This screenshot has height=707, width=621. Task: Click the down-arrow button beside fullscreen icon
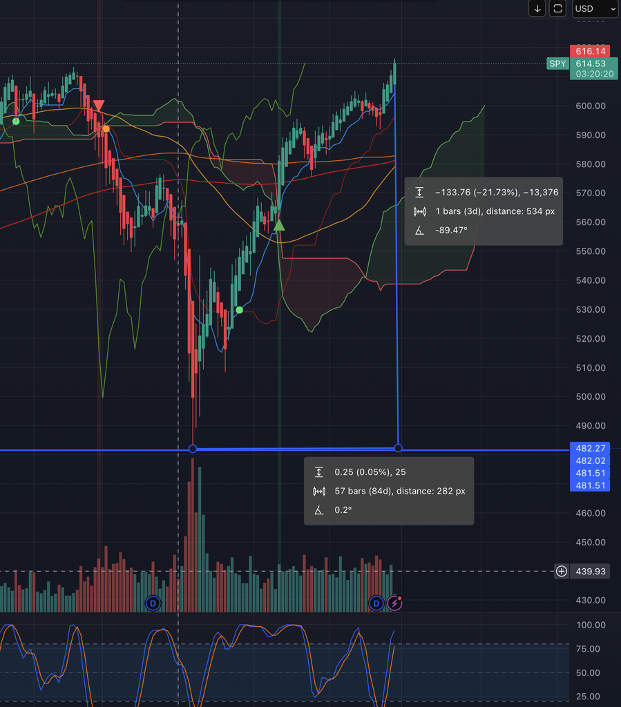(537, 9)
